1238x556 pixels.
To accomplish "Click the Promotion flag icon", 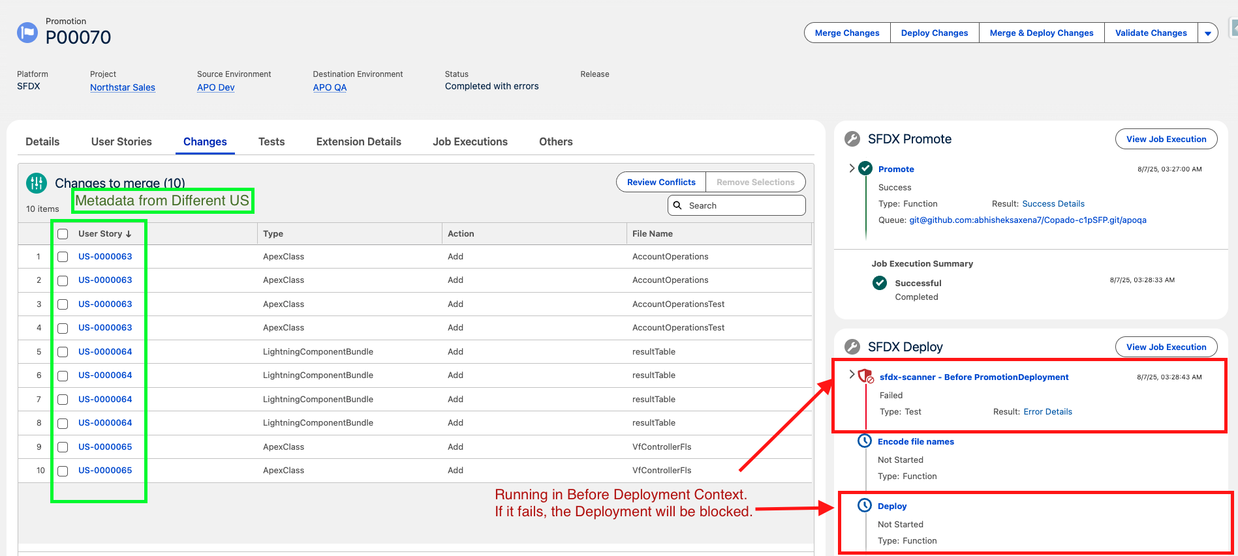I will (x=27, y=32).
